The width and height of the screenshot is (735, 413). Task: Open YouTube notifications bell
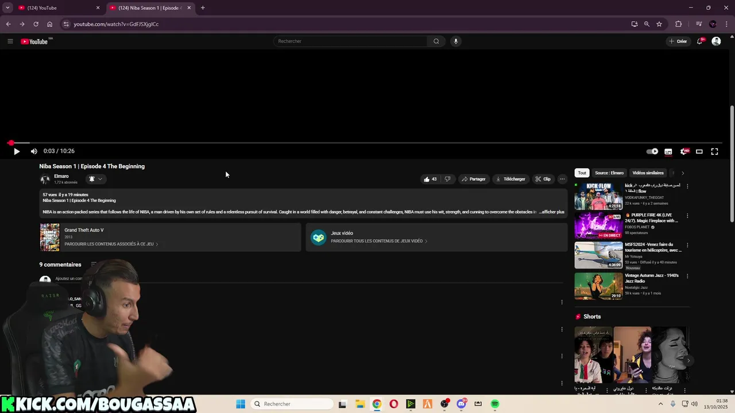point(700,41)
